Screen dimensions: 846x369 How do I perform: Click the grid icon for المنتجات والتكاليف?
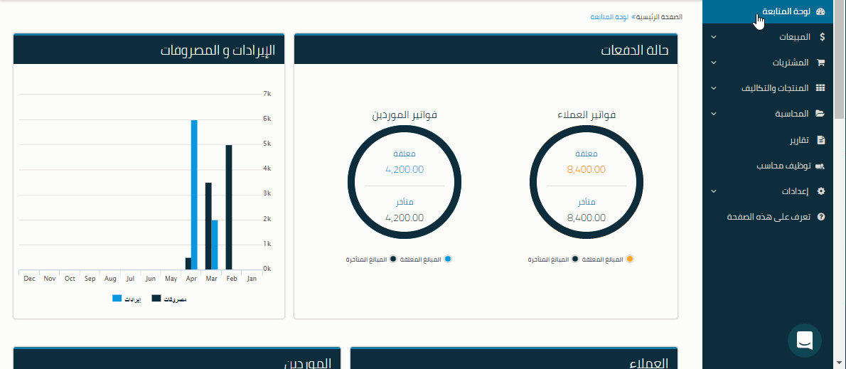pos(820,88)
